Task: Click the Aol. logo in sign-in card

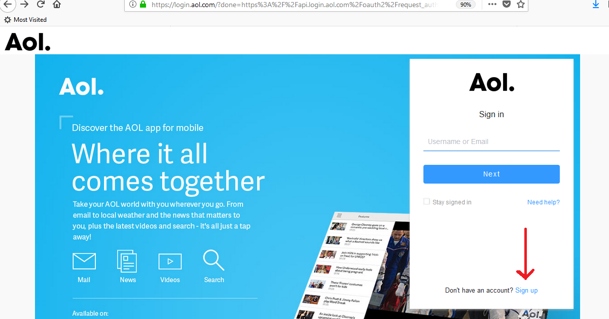Action: tap(492, 82)
